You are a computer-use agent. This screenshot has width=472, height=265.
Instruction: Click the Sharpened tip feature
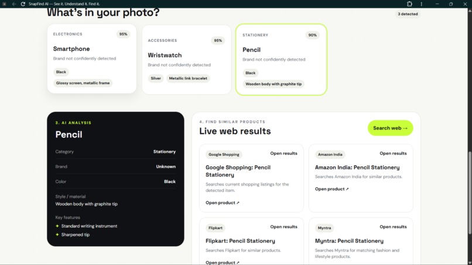pyautogui.click(x=76, y=235)
